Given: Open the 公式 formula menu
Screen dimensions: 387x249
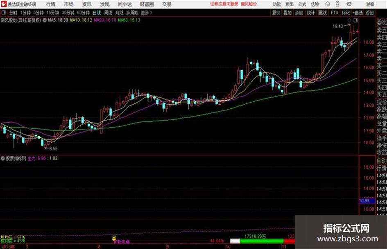Looking at the screenshot, I should (x=302, y=4).
